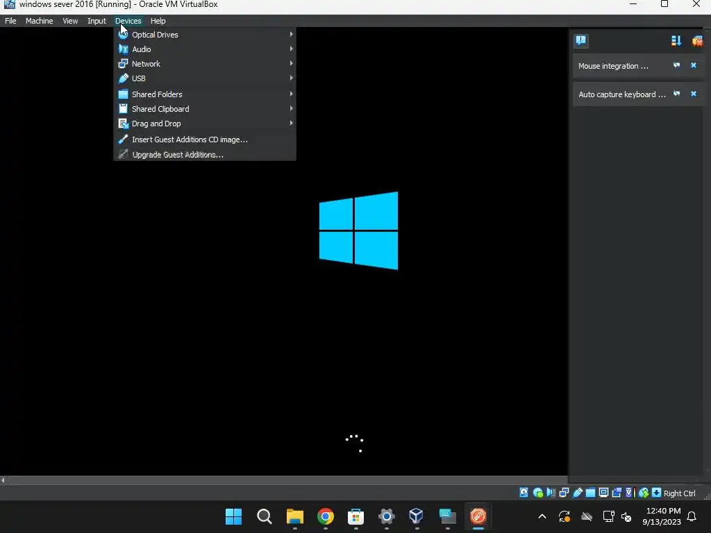Open the Windows Start menu
711x533 pixels.
pyautogui.click(x=233, y=516)
